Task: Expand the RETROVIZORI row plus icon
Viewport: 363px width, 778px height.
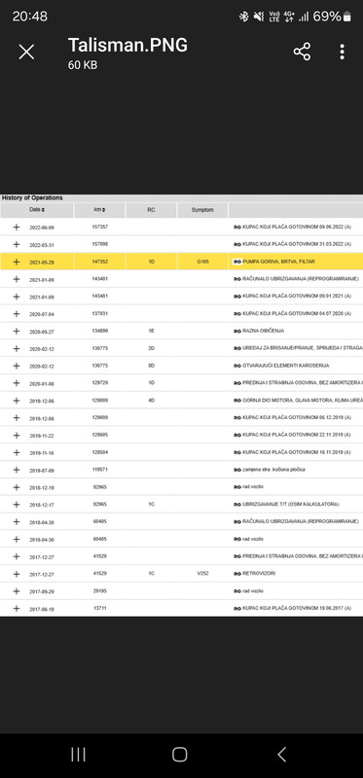Action: (17, 574)
